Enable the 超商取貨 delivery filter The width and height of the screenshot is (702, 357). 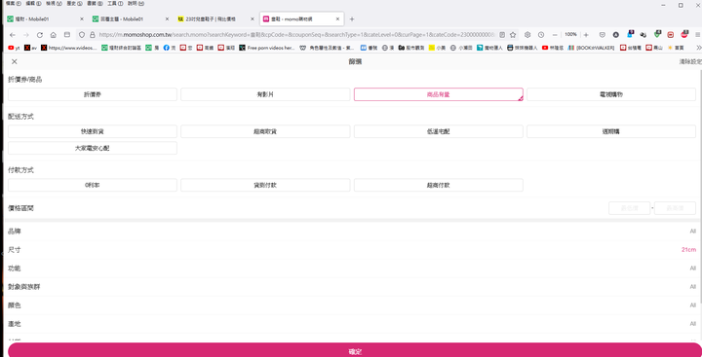pos(265,131)
